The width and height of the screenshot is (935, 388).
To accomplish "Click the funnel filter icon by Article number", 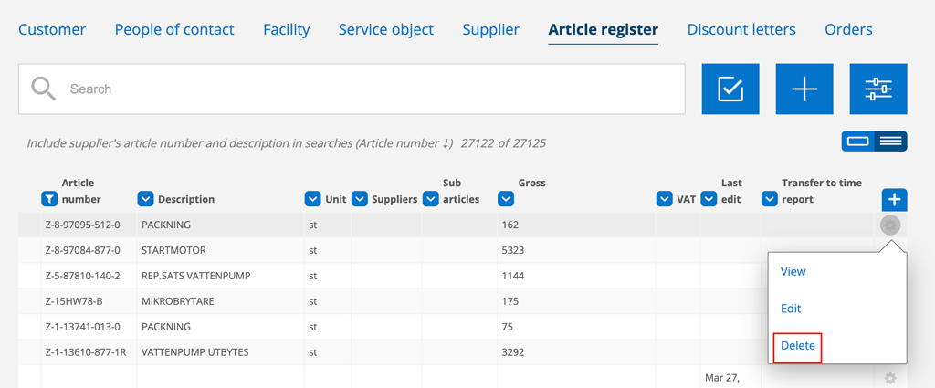I will 49,199.
